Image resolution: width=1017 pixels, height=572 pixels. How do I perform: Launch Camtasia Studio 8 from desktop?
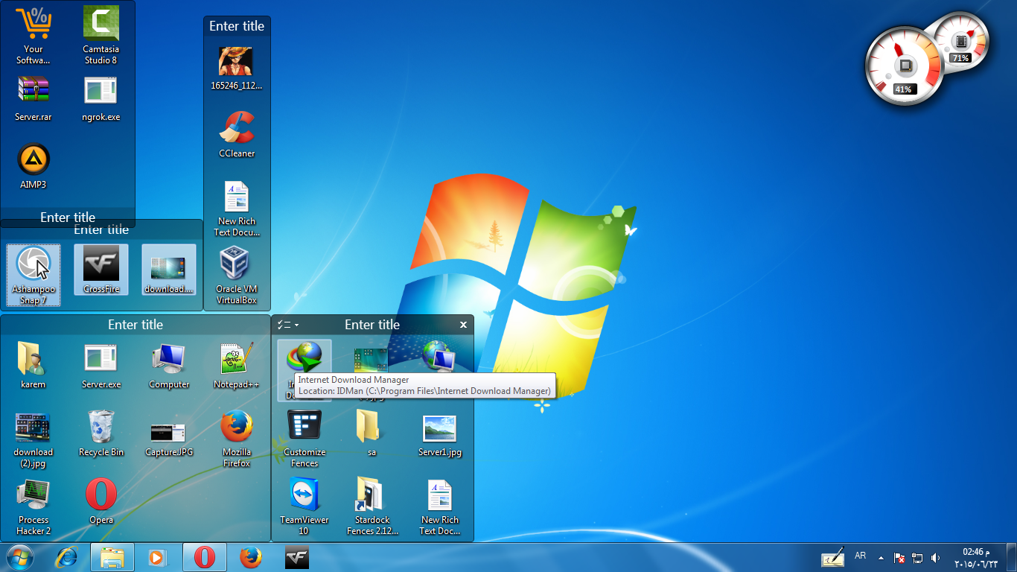coord(101,35)
